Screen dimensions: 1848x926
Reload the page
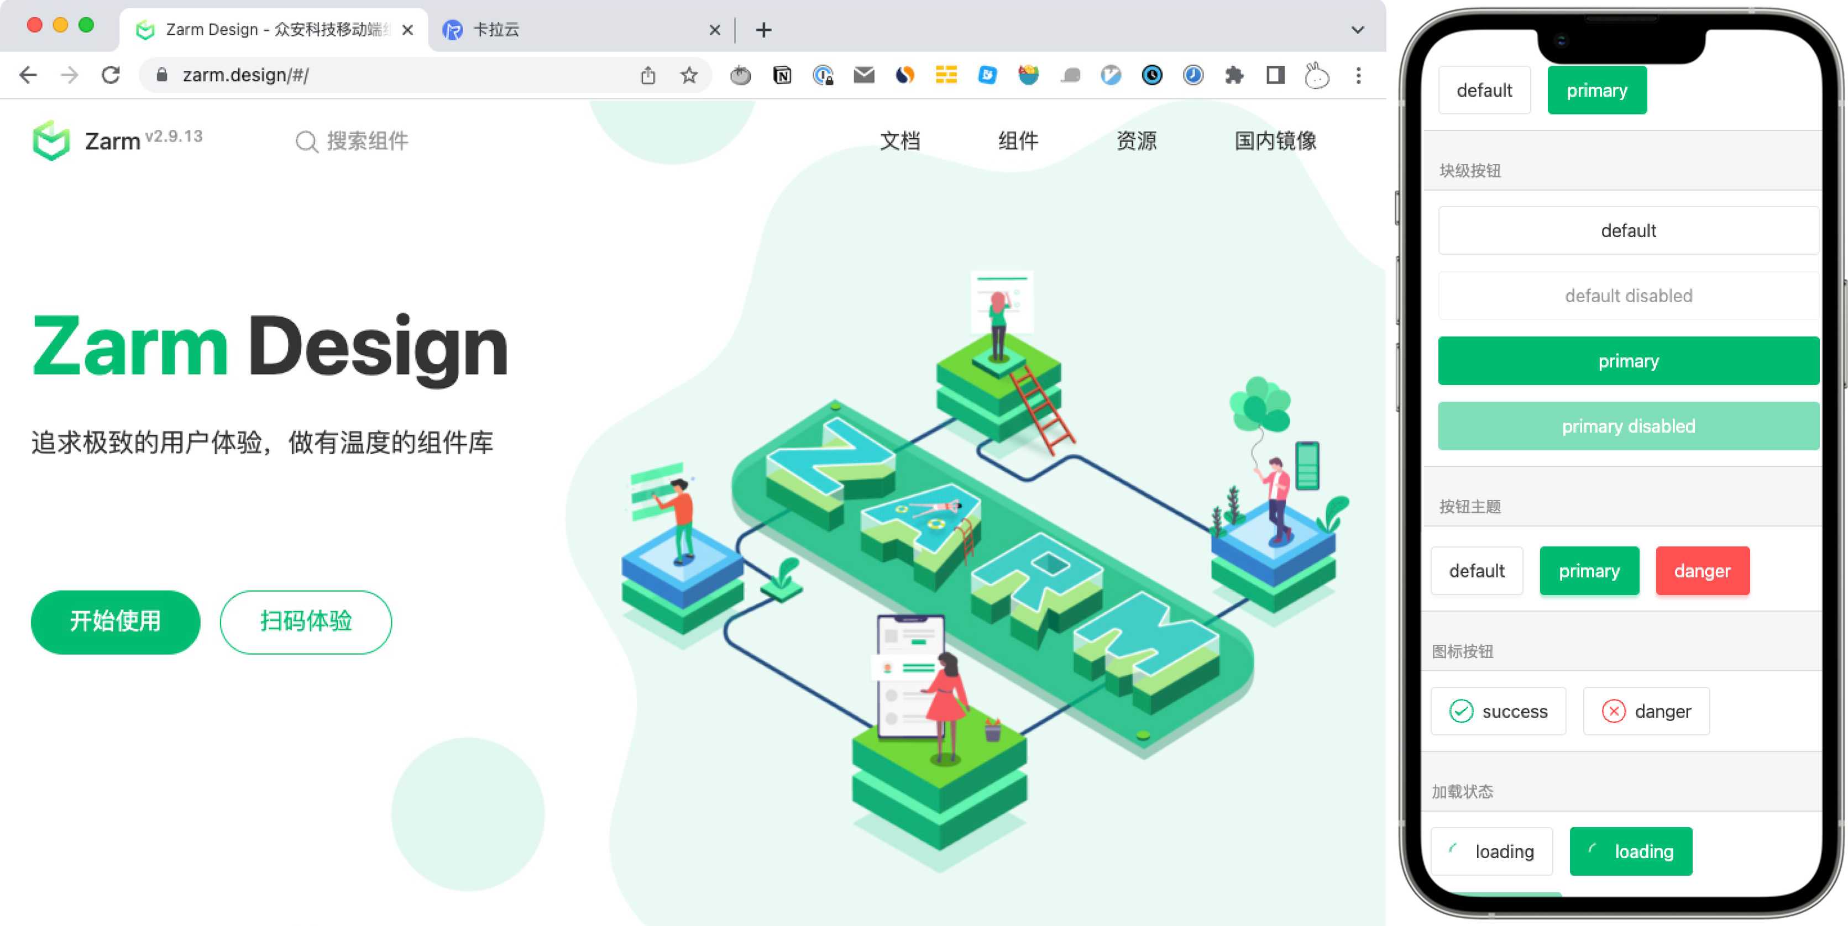[x=111, y=75]
